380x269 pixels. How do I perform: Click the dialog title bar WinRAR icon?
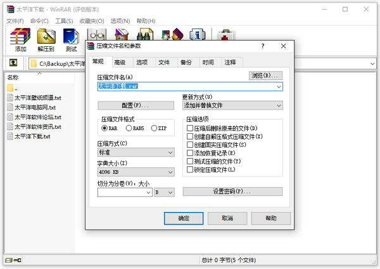click(91, 46)
